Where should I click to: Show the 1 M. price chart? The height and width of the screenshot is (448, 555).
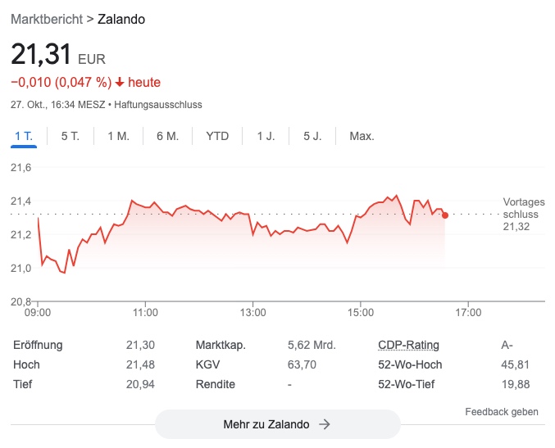(x=118, y=136)
